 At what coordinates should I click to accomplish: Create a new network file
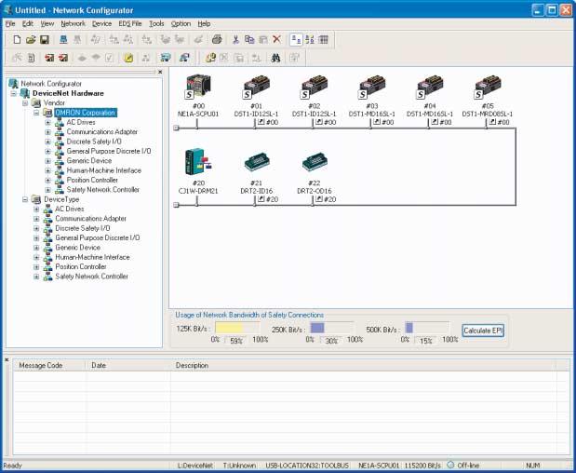[17, 39]
